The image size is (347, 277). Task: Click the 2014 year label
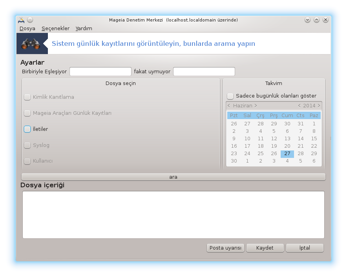[309, 105]
